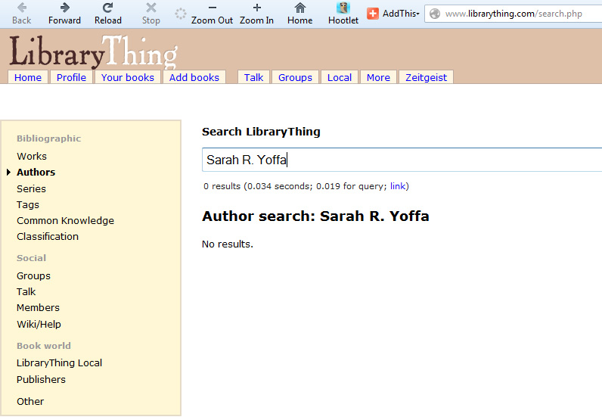Image resolution: width=602 pixels, height=420 pixels.
Task: Open the Zeitgeist tab
Action: click(x=426, y=77)
